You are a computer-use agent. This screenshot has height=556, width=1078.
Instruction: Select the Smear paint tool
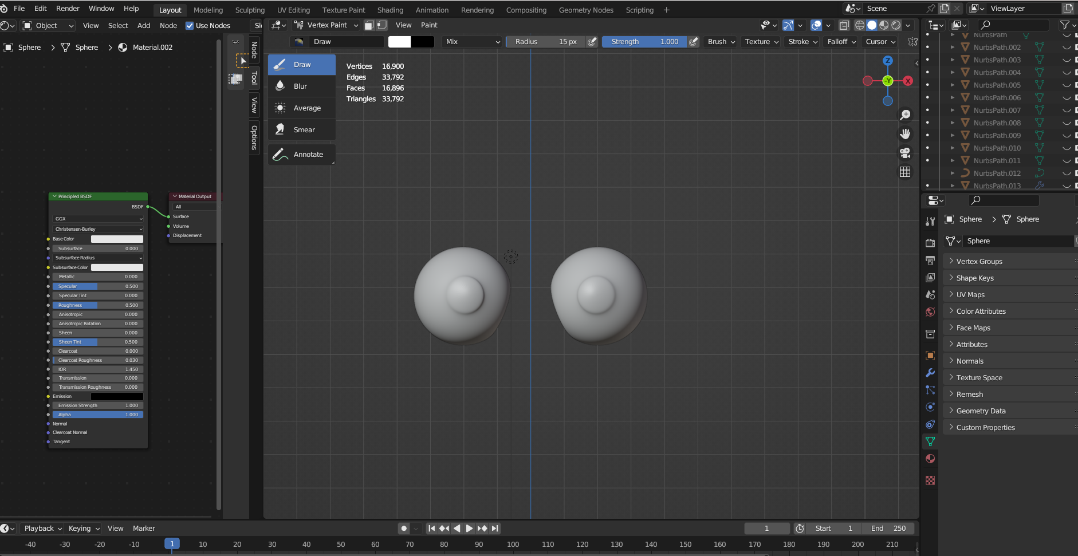click(x=302, y=130)
